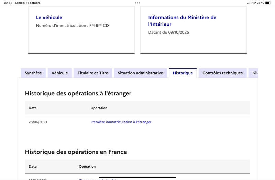Screen dimensions: 275x180
Task: Switch to the Véhicule tab
Action: (x=59, y=73)
